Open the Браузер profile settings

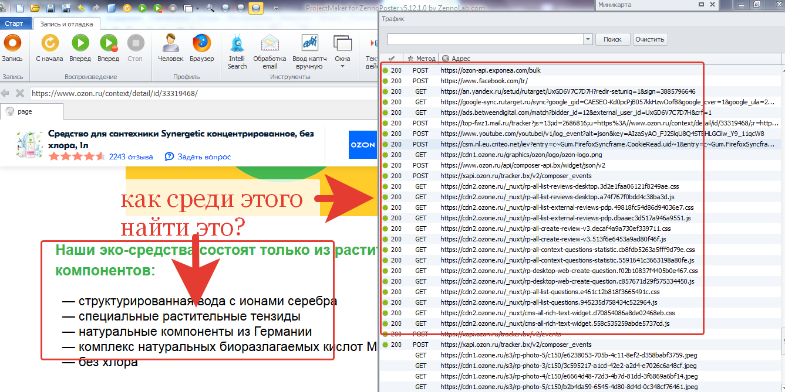pos(201,48)
